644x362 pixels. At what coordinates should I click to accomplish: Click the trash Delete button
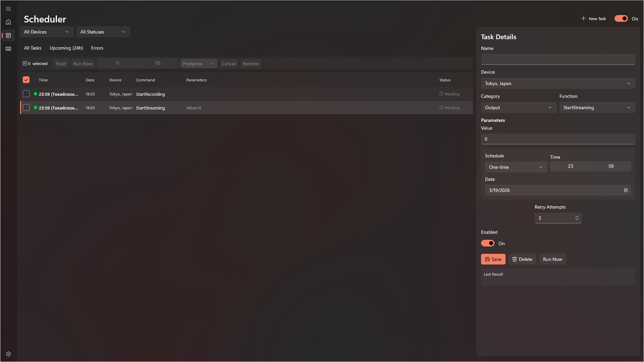pos(522,259)
